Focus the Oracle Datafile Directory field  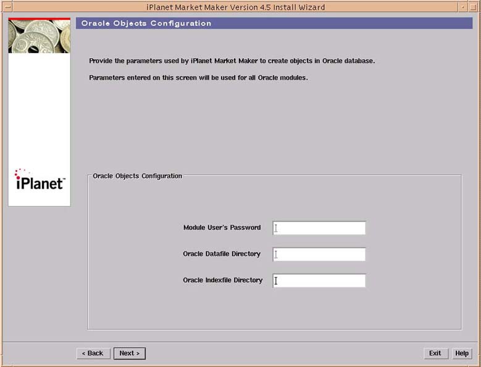point(319,255)
